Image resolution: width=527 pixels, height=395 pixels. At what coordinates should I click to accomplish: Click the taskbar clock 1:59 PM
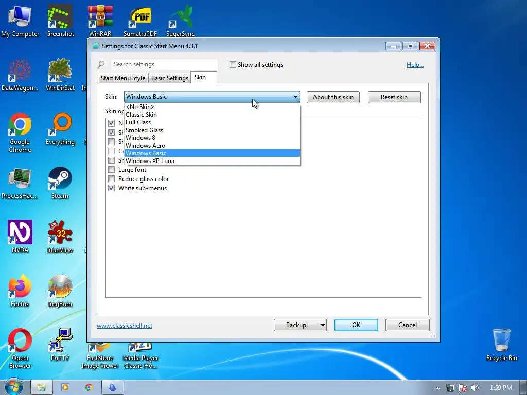501,388
